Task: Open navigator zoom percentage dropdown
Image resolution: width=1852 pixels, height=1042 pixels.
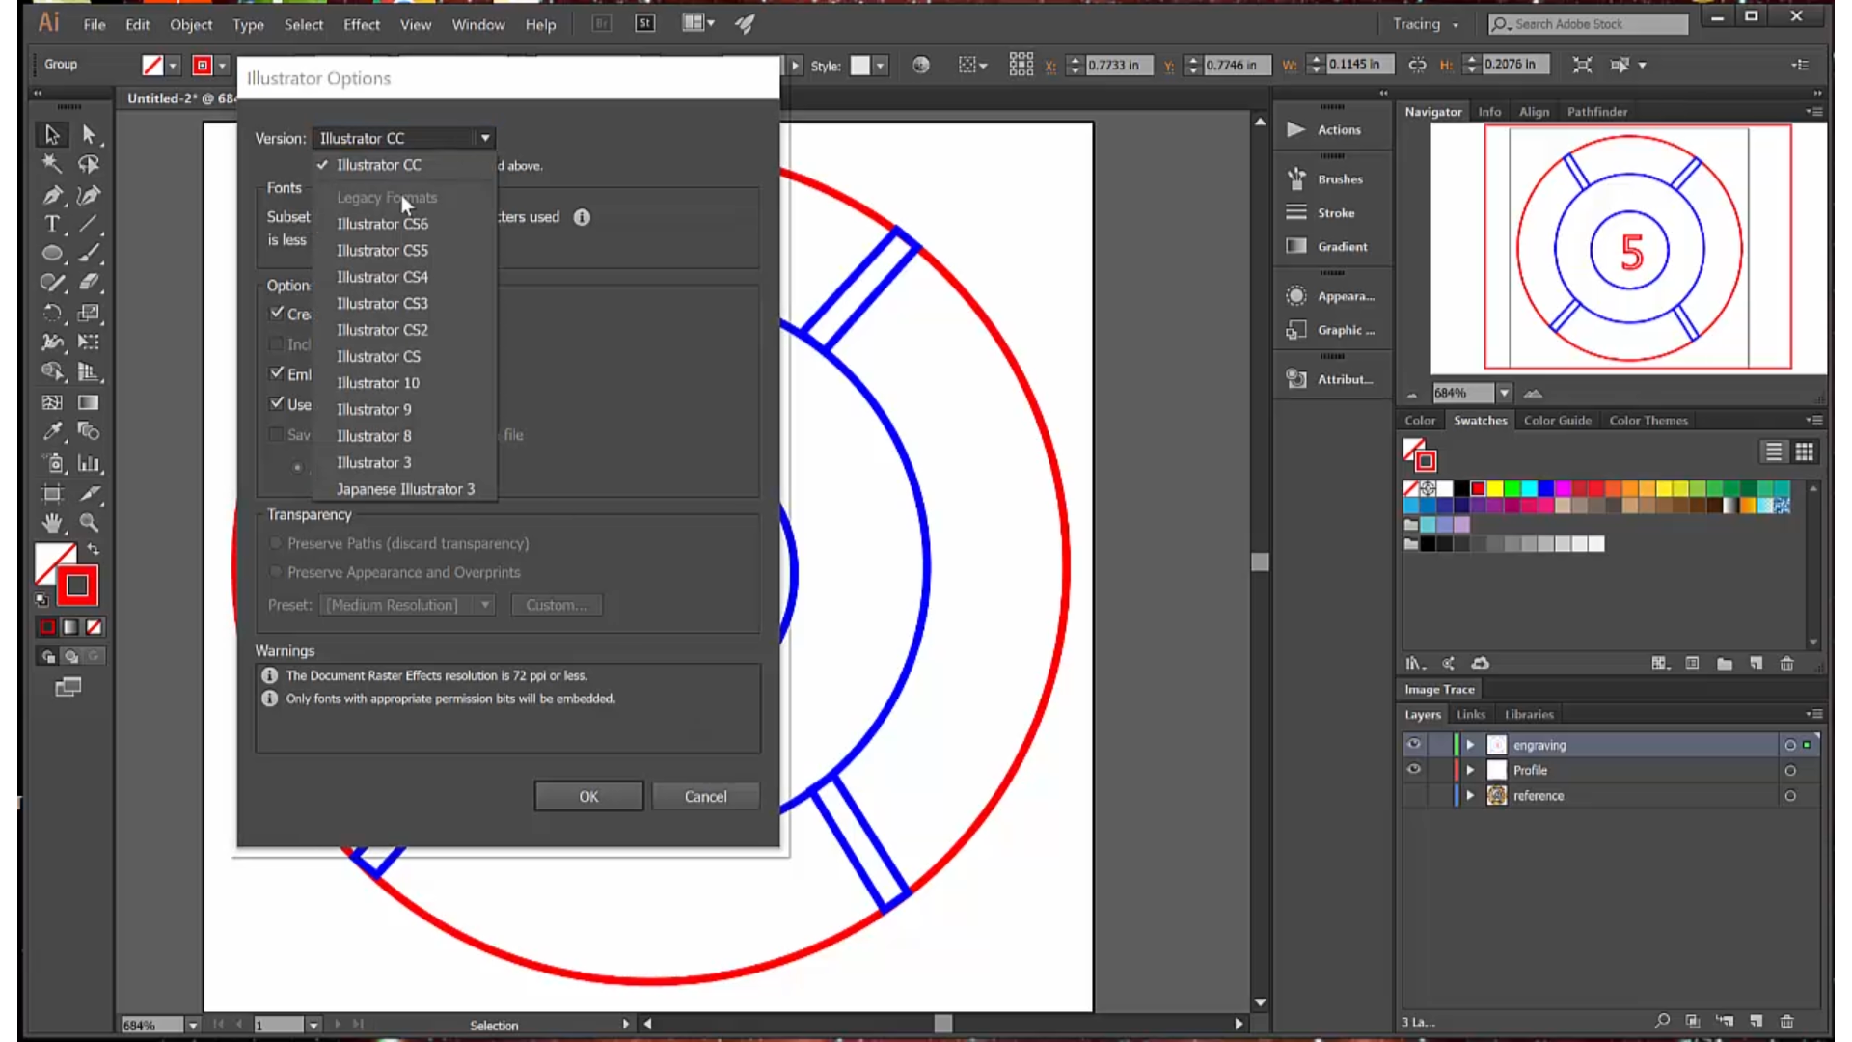Action: coord(1503,393)
